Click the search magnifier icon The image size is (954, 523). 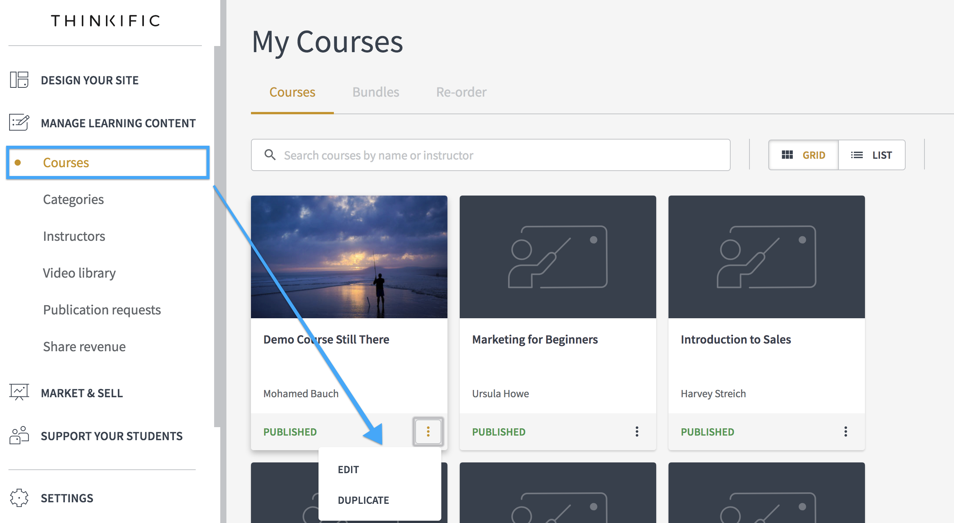[x=270, y=155]
